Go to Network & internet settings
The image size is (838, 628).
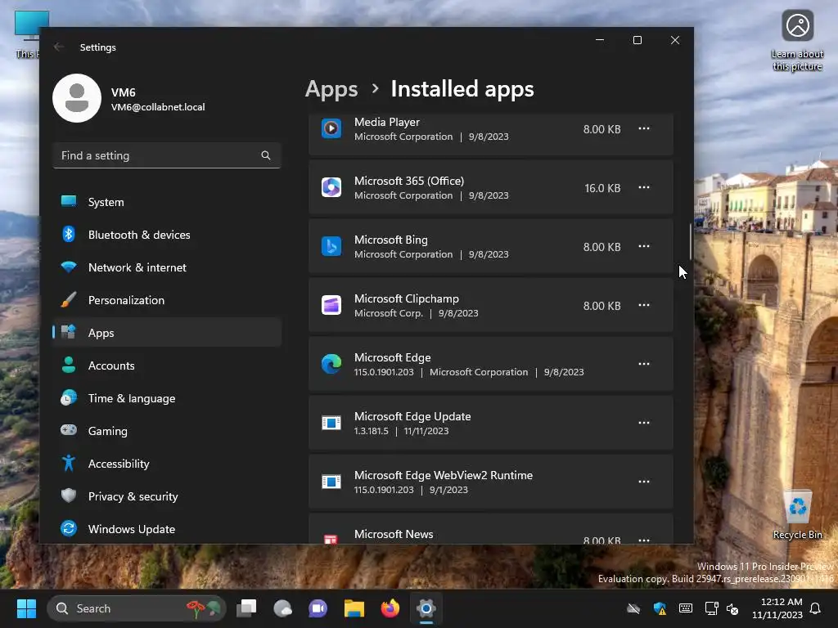[167, 267]
